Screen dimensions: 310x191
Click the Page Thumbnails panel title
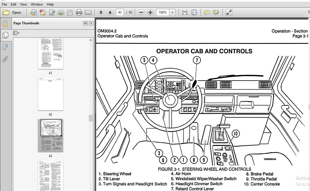coord(26,23)
